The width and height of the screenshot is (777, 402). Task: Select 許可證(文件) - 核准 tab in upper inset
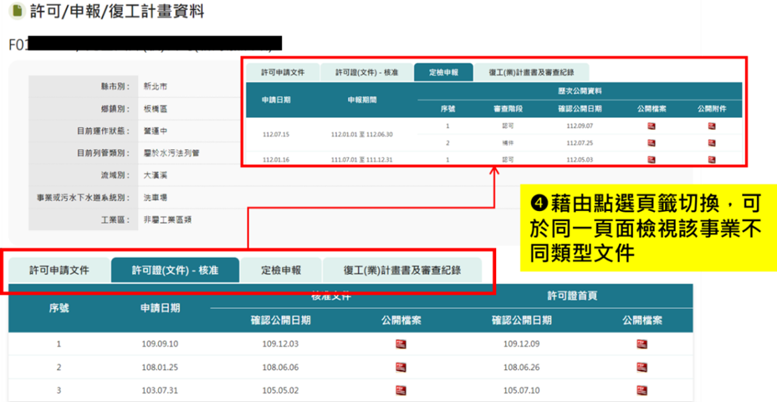(x=367, y=72)
